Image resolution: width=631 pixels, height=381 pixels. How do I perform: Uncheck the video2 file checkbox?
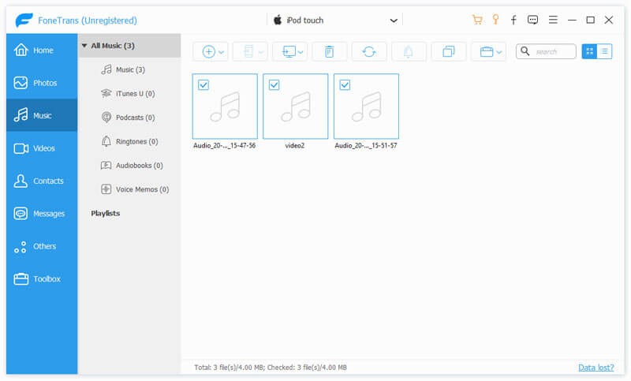point(274,85)
